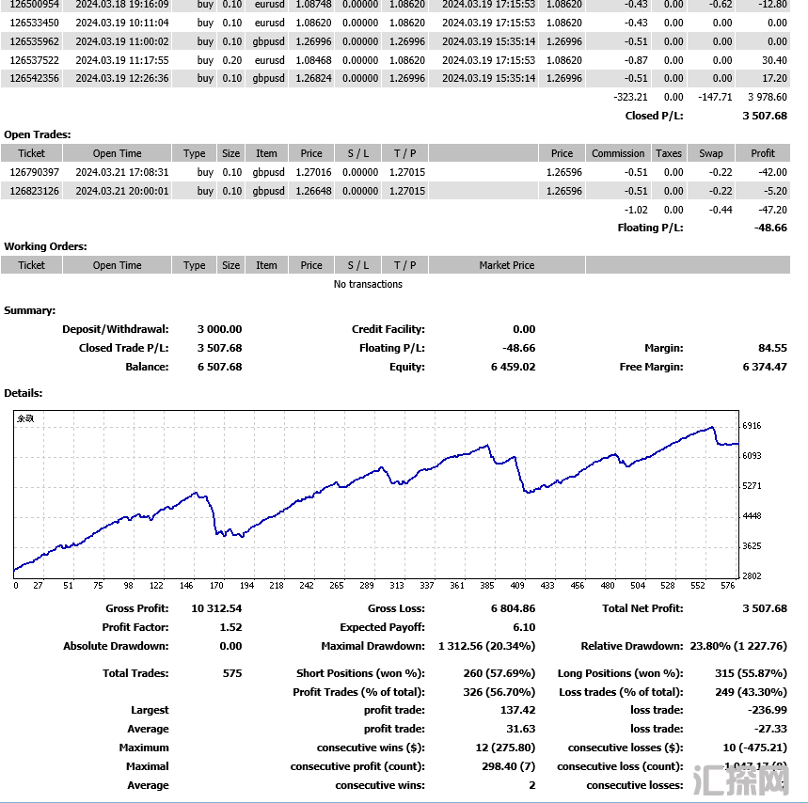Click the Equity value 6 459.02

pyautogui.click(x=513, y=367)
